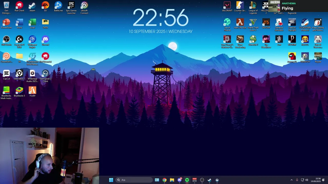This screenshot has height=184, width=328.
Task: Open ClownfishVoice desktop icon
Action: [6, 58]
